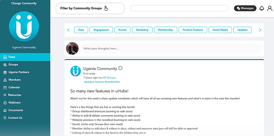Image resolution: width=274 pixels, height=136 pixels.
Task: Filter feed by Social Media tag
Action: click(x=220, y=30)
